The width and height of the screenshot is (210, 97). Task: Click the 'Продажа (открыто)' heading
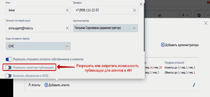(x=174, y=63)
